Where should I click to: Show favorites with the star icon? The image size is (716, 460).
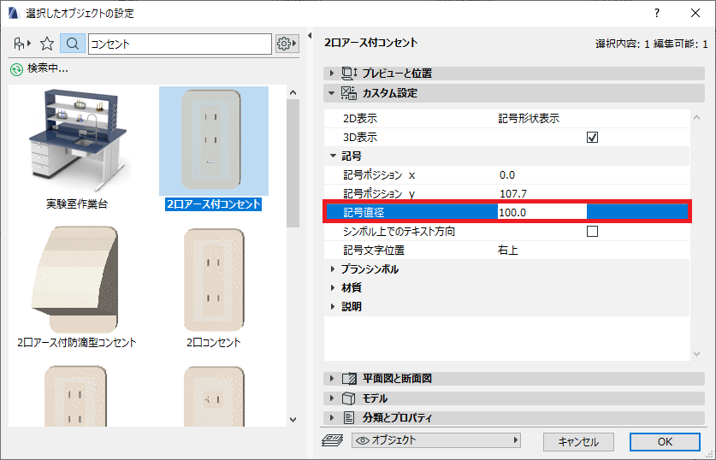47,44
